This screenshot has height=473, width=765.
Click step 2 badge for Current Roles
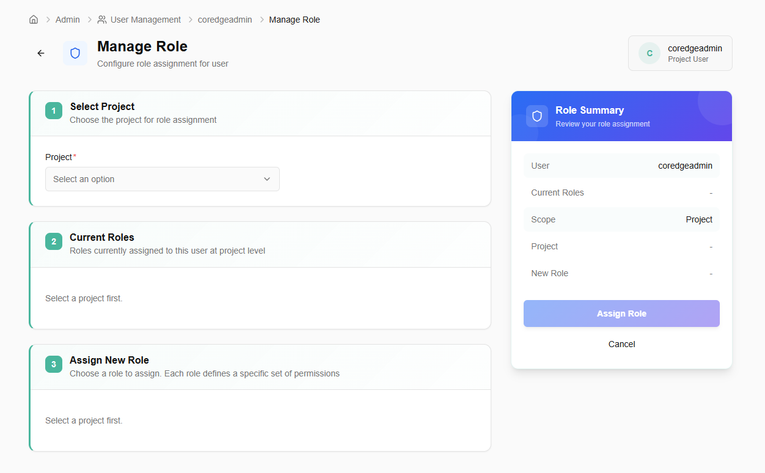(x=54, y=241)
